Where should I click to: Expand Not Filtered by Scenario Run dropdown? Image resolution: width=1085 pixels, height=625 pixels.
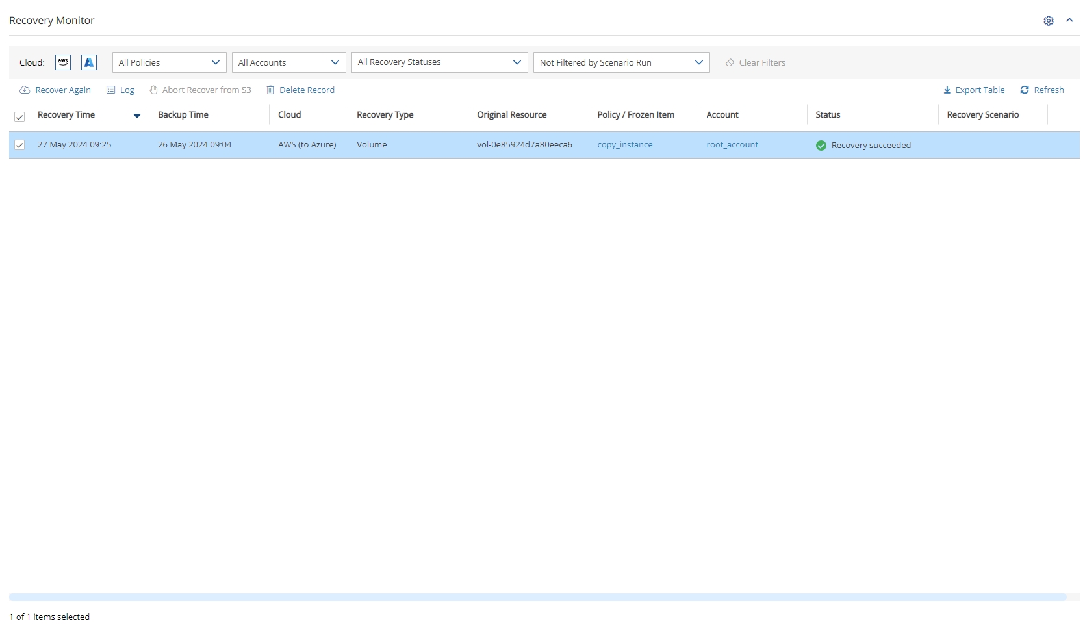621,62
